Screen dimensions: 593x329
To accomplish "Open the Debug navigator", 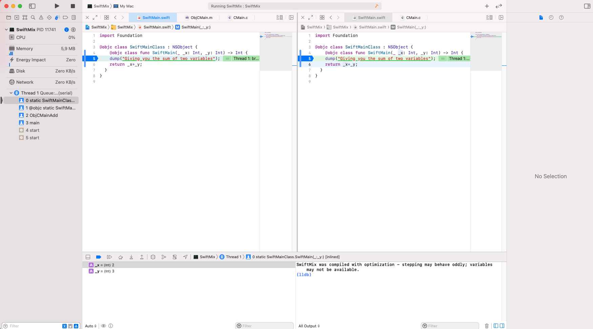I will click(x=57, y=18).
